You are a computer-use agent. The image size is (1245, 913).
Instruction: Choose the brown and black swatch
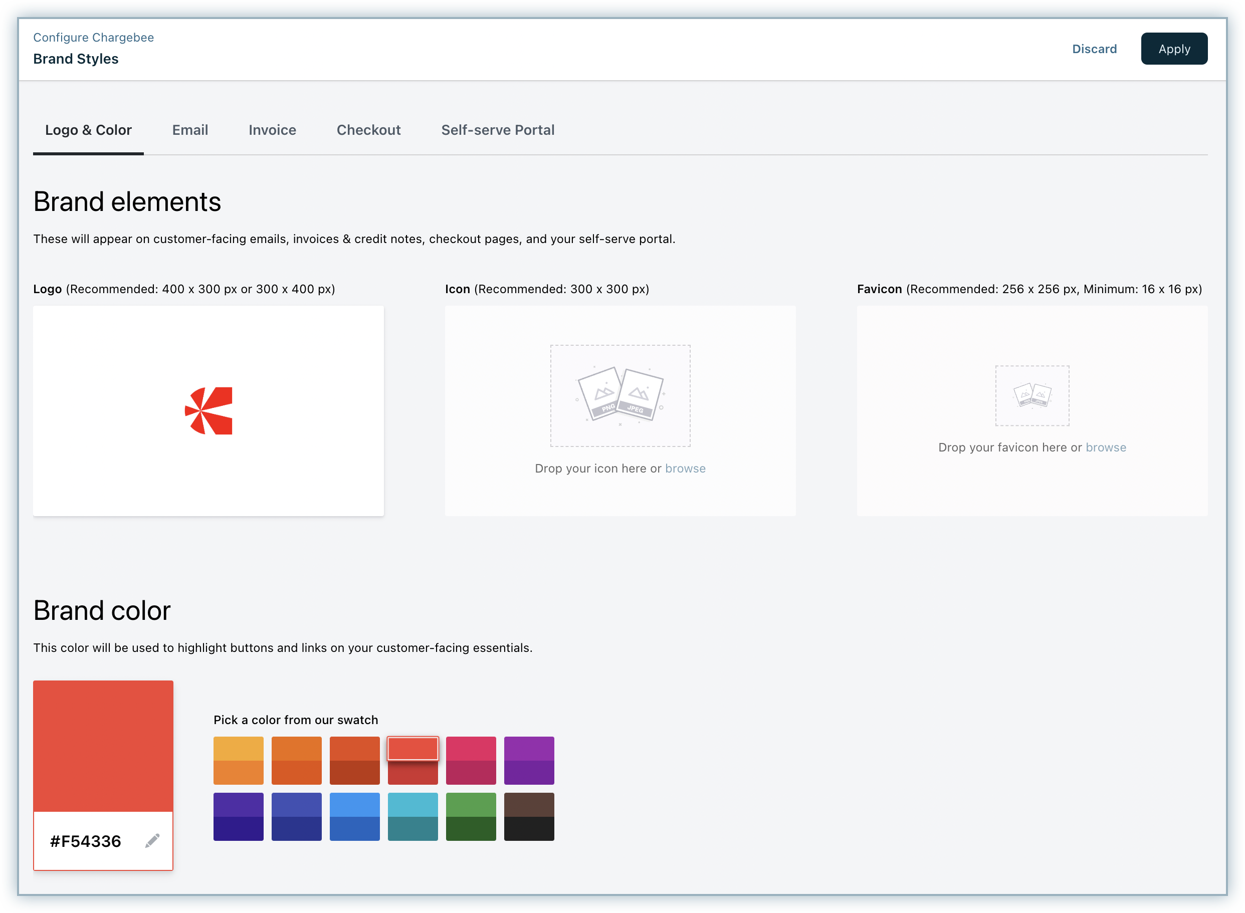point(528,816)
